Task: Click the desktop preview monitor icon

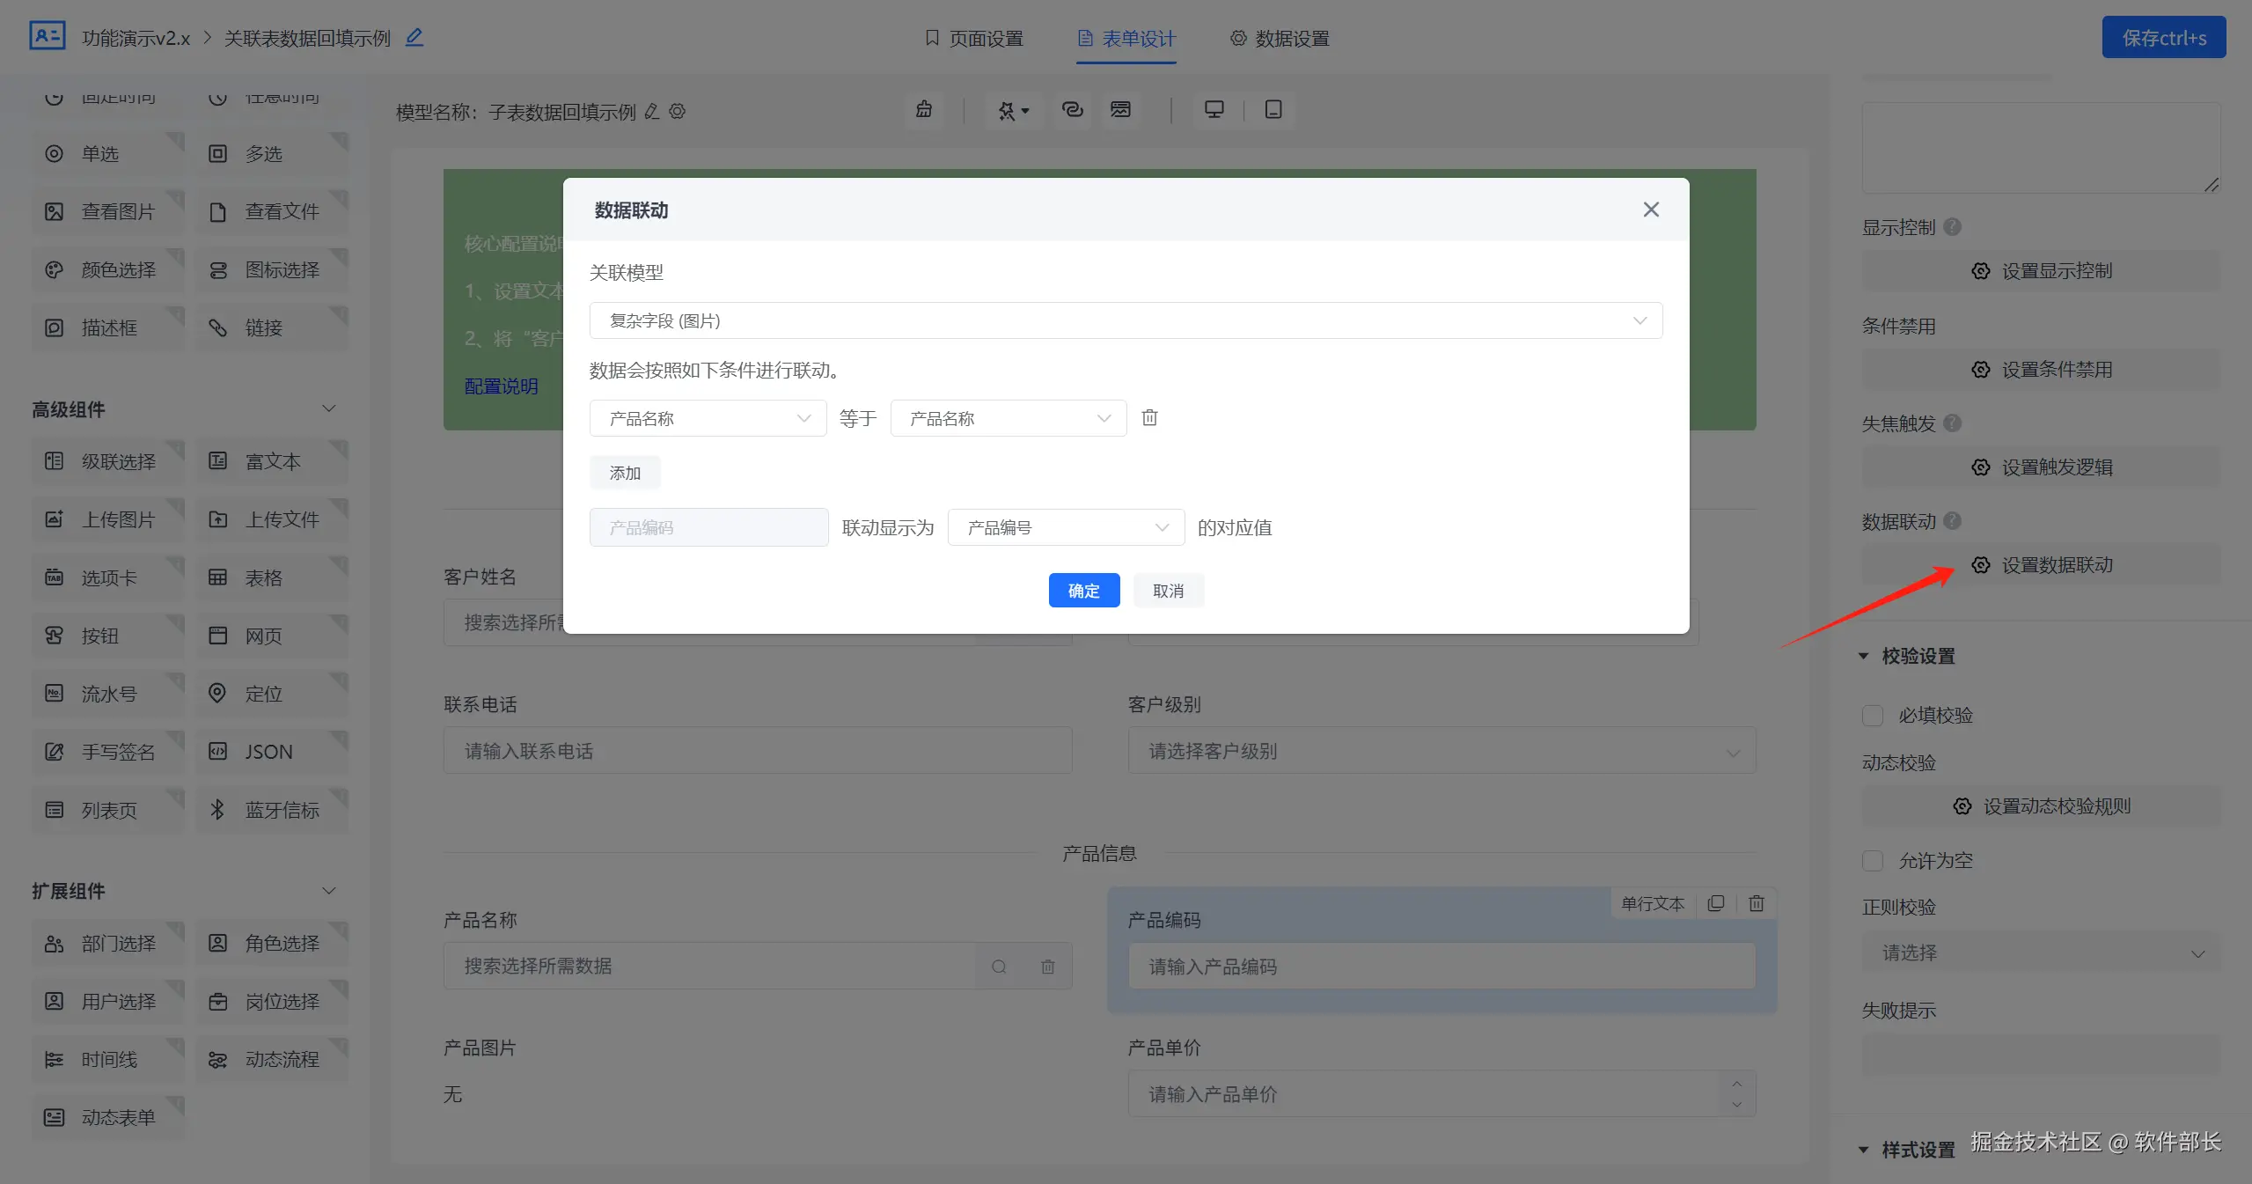Action: [x=1214, y=109]
